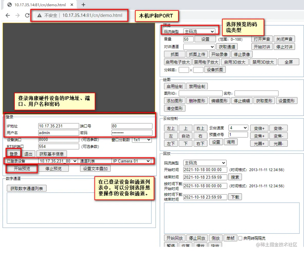The width and height of the screenshot is (304, 254).
Task: Click the address bar URL
Action: click(92, 15)
